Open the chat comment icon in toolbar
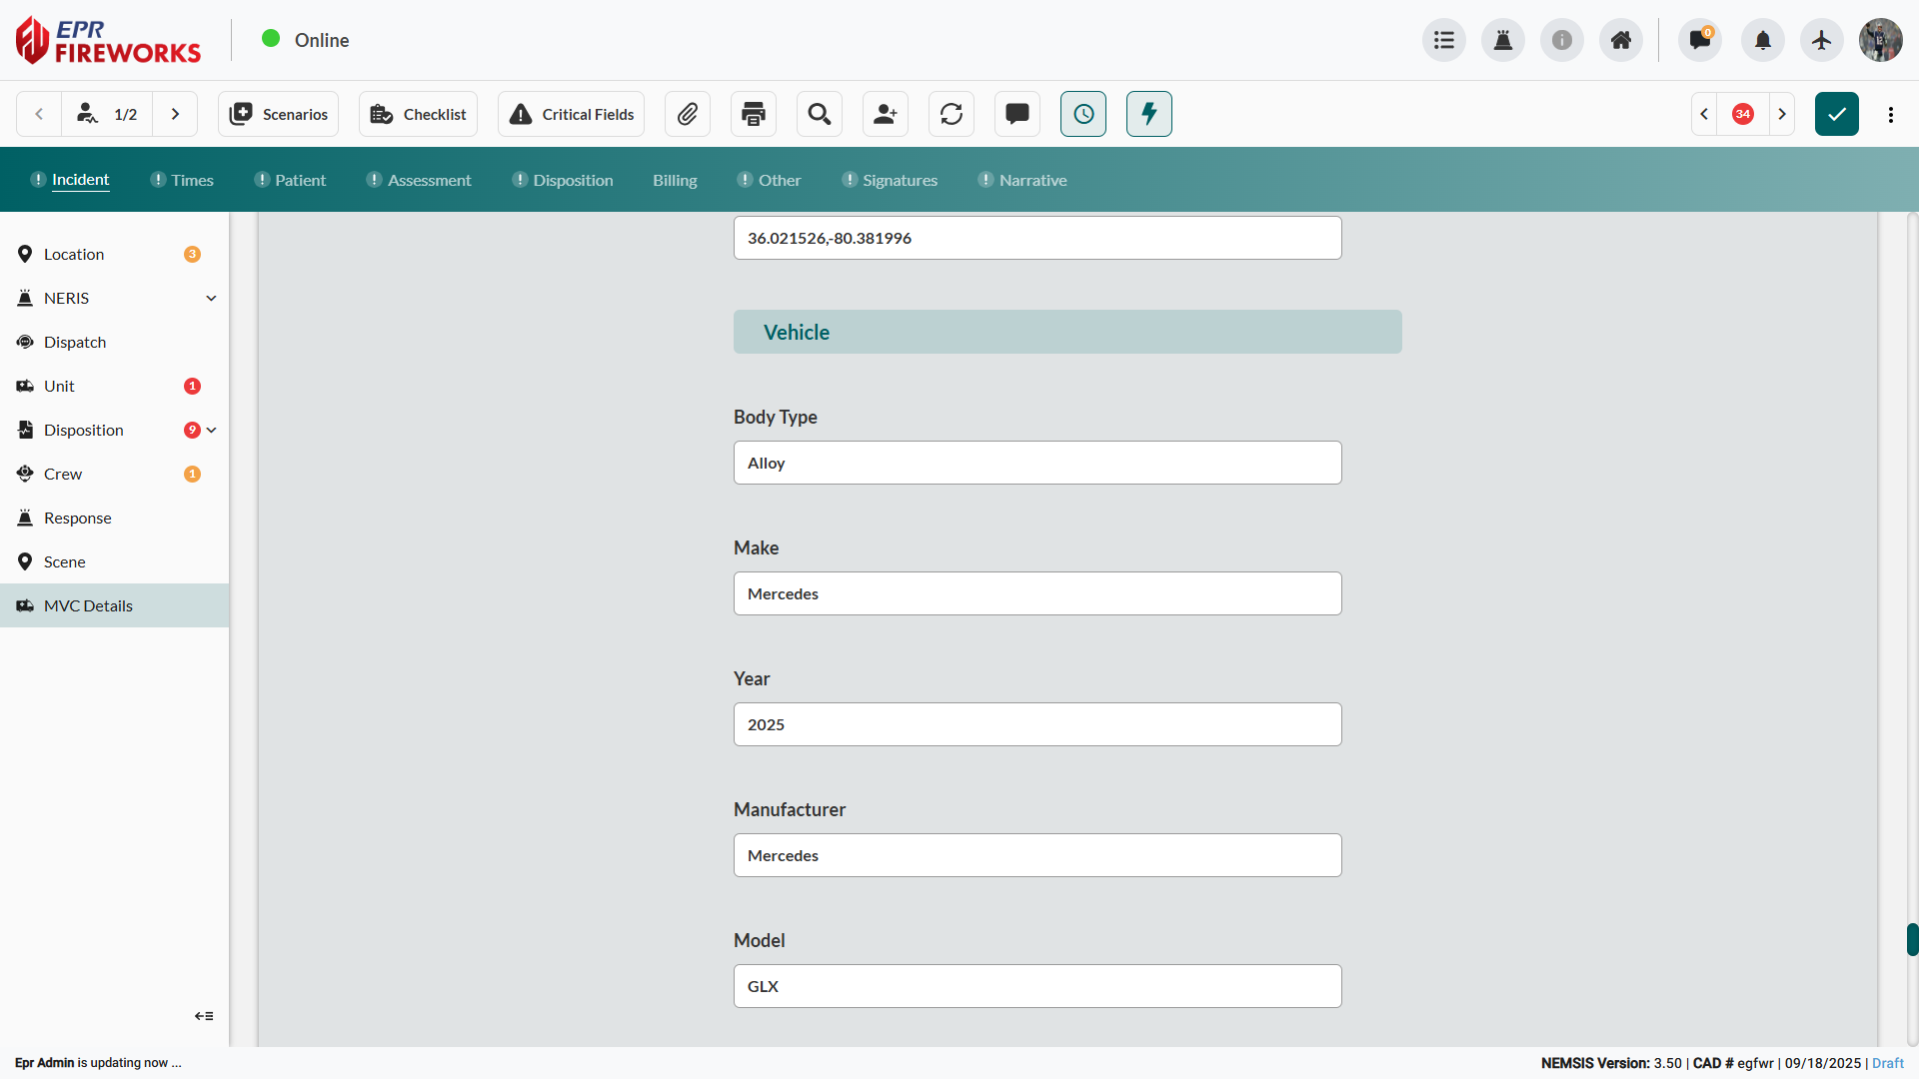 1017,114
